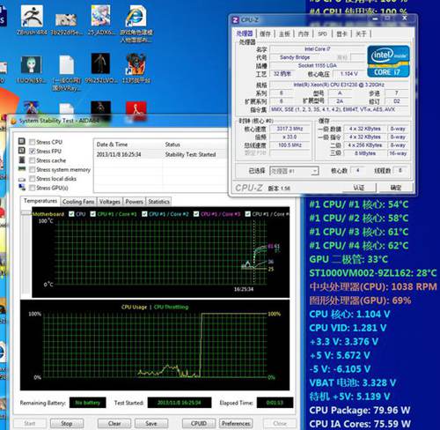Enable the Stress CPU checkbox

[33, 142]
